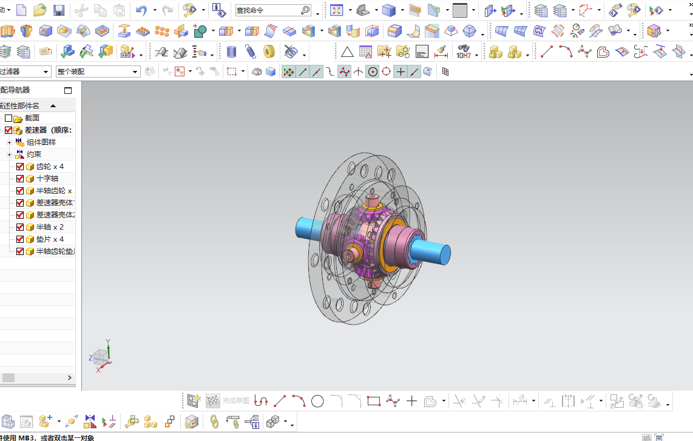Click the grid icon after snap toolbar
Image resolution: width=693 pixels, height=441 pixels.
[x=445, y=71]
